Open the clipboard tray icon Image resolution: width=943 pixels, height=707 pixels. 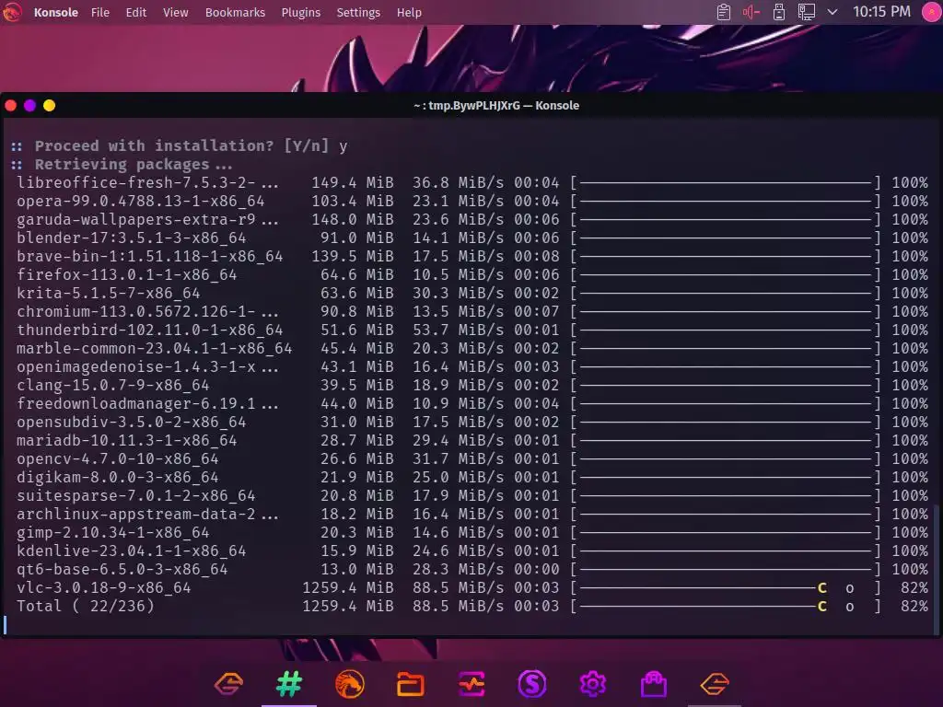[724, 12]
